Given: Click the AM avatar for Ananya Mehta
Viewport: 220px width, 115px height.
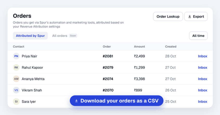Looking at the screenshot, I should pos(16,79).
